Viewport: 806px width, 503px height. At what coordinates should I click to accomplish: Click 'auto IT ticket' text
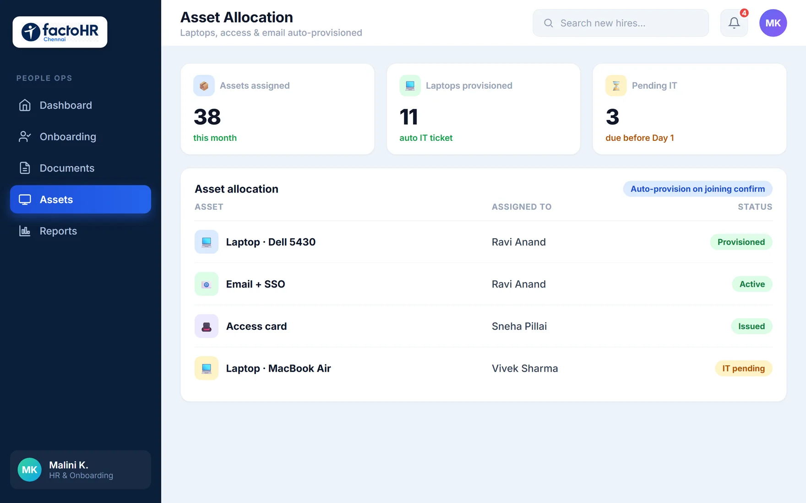coord(426,138)
